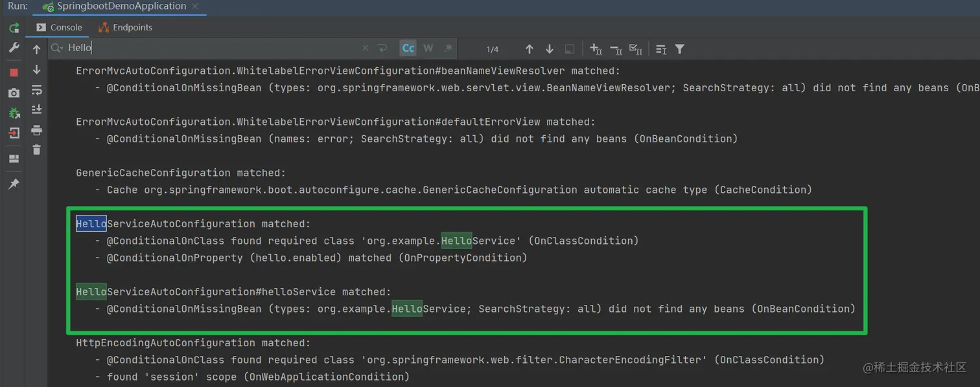Click the found 'session' scope line
Screen dimensions: 980x387
(x=251, y=377)
